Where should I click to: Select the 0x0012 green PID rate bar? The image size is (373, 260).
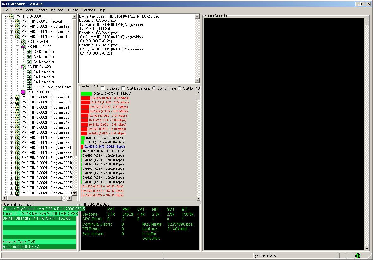click(x=86, y=94)
